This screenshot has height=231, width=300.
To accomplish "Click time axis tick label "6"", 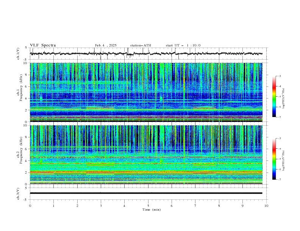I will [x=172, y=206].
